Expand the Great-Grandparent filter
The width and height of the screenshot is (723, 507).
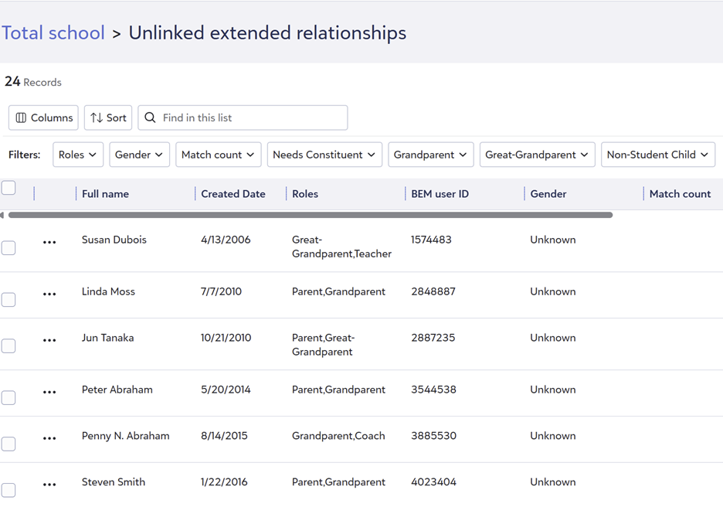pos(537,155)
